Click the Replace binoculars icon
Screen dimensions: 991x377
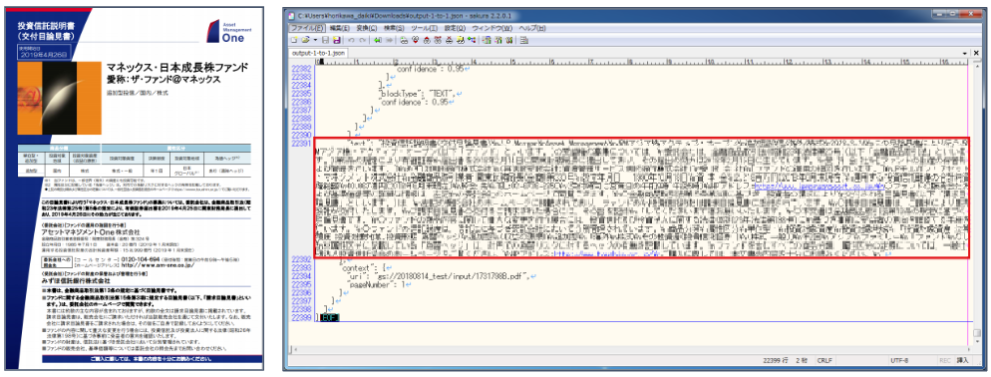438,40
